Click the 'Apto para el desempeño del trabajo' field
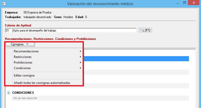This screenshot has width=201, height=108. click(74, 30)
